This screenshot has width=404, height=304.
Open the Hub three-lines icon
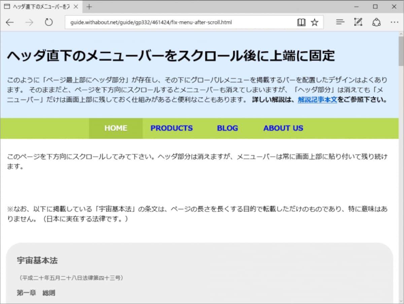(x=340, y=23)
